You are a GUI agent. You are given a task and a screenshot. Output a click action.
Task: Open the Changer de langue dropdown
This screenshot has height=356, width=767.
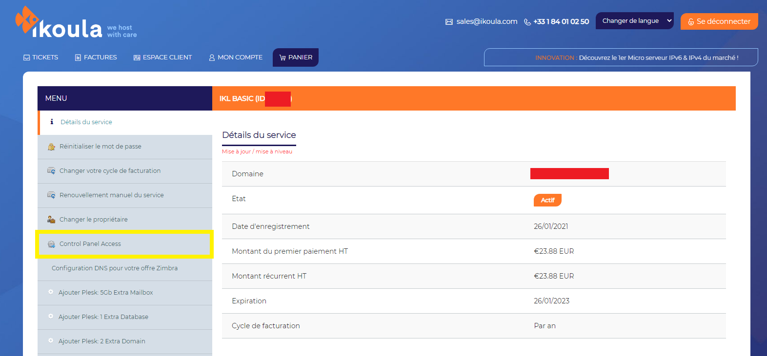(x=635, y=21)
